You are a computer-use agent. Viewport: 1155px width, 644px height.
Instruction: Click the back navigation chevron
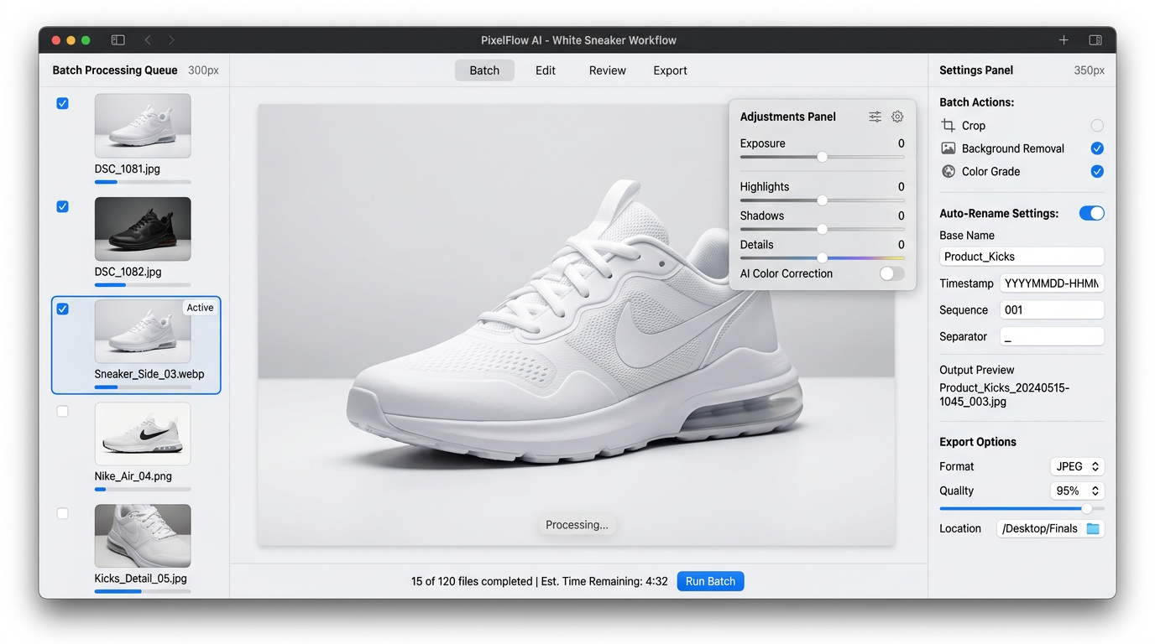click(148, 40)
